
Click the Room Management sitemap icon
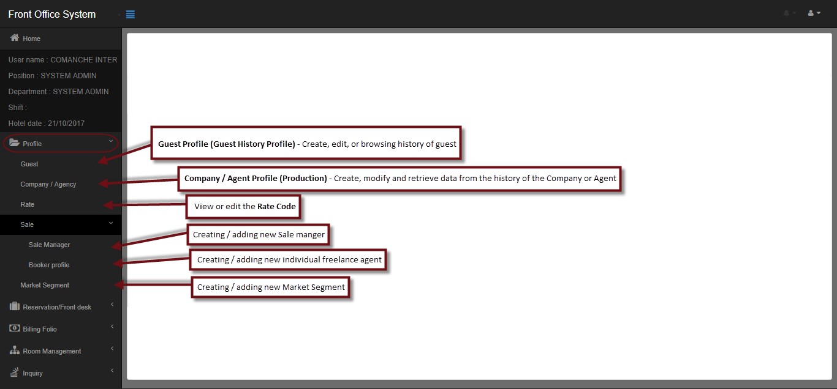point(15,350)
